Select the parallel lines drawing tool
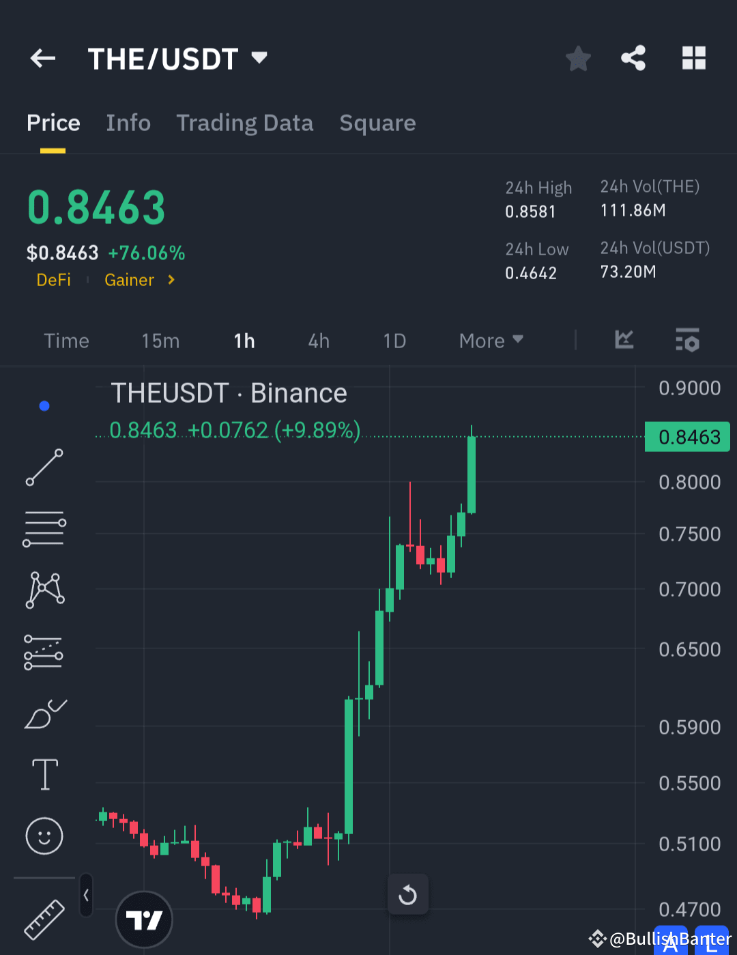The width and height of the screenshot is (737, 955). (x=44, y=527)
